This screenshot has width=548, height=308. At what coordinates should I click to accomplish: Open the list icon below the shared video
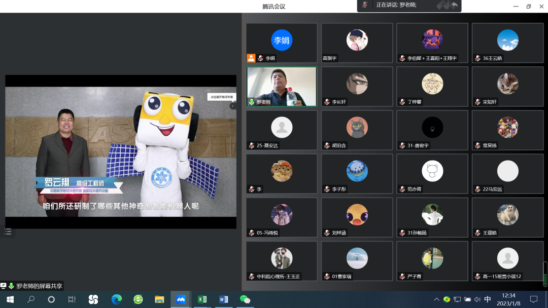[8, 232]
